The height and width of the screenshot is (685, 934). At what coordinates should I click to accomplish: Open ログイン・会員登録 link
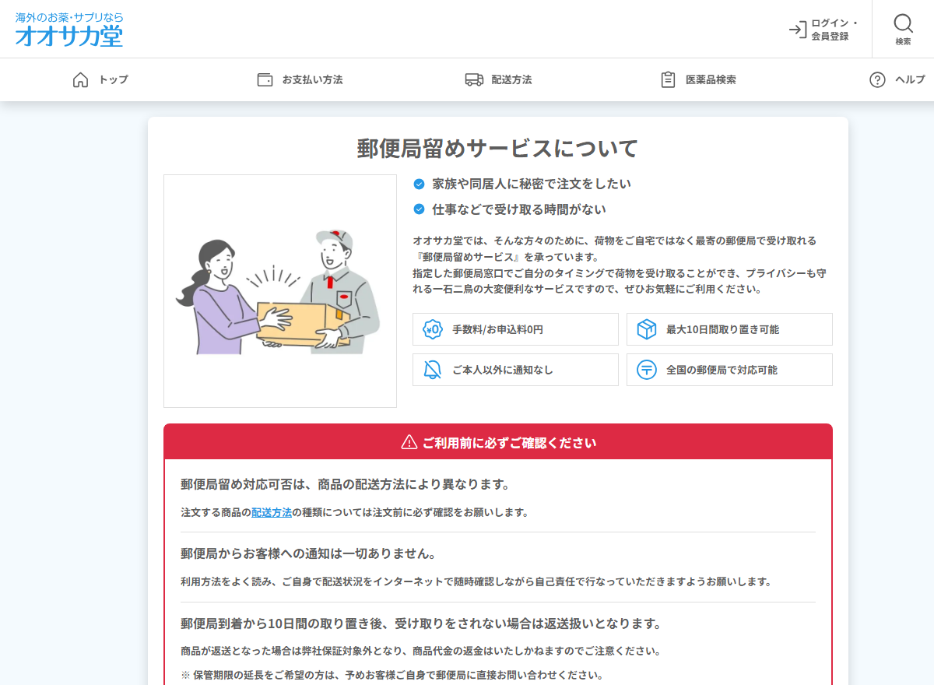pos(823,30)
